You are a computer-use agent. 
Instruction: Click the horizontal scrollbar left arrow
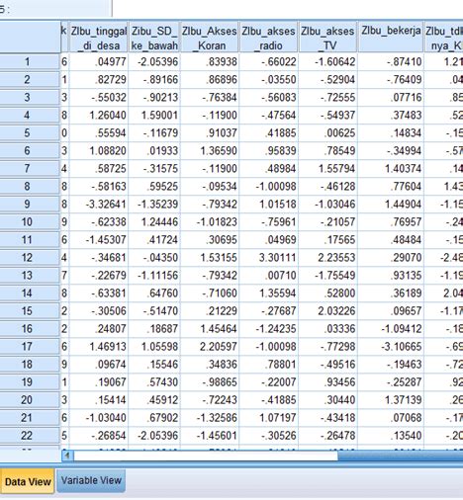pyautogui.click(x=67, y=456)
